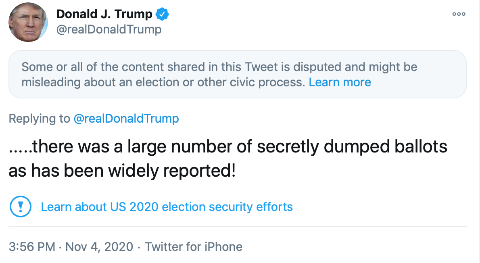The height and width of the screenshot is (263, 480).
Task: Open the @realDonaldTrump handle below the display name
Action: (109, 29)
